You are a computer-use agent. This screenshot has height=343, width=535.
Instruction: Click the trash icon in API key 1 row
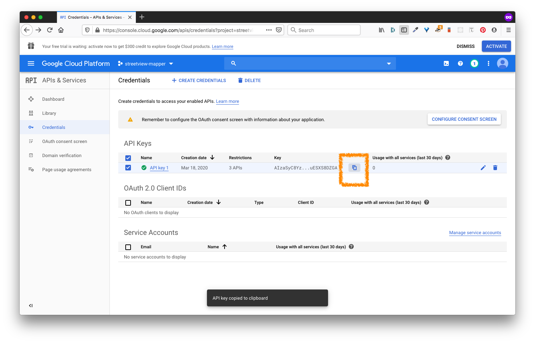pos(495,168)
